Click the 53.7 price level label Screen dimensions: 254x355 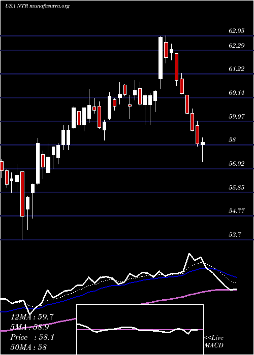pos(235,235)
